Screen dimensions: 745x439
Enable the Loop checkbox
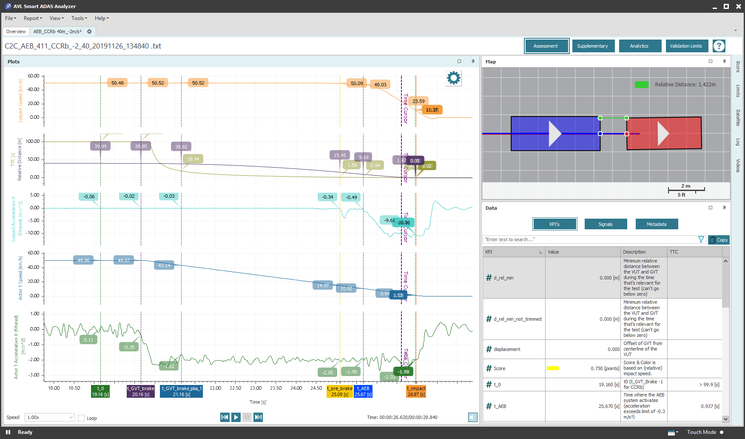81,418
